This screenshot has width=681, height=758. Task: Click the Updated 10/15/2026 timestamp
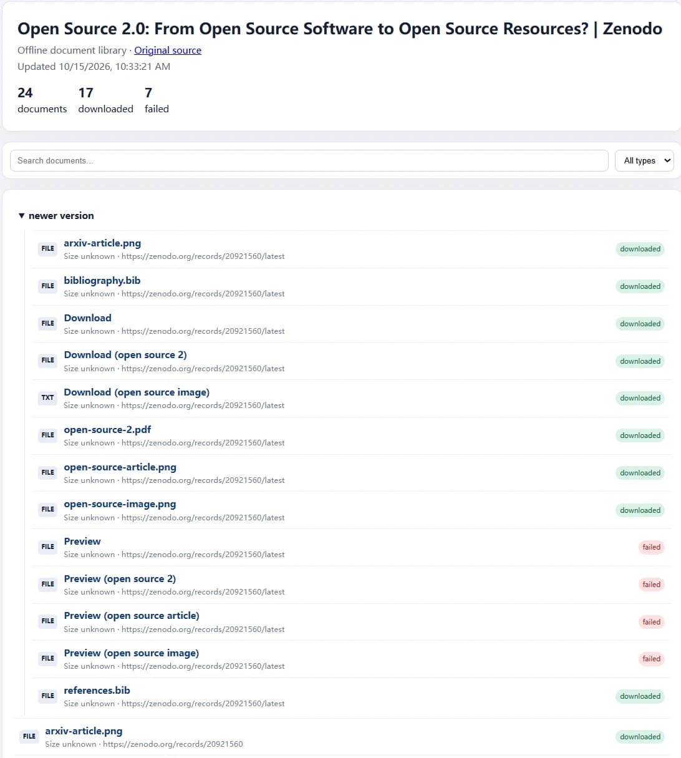pos(94,67)
